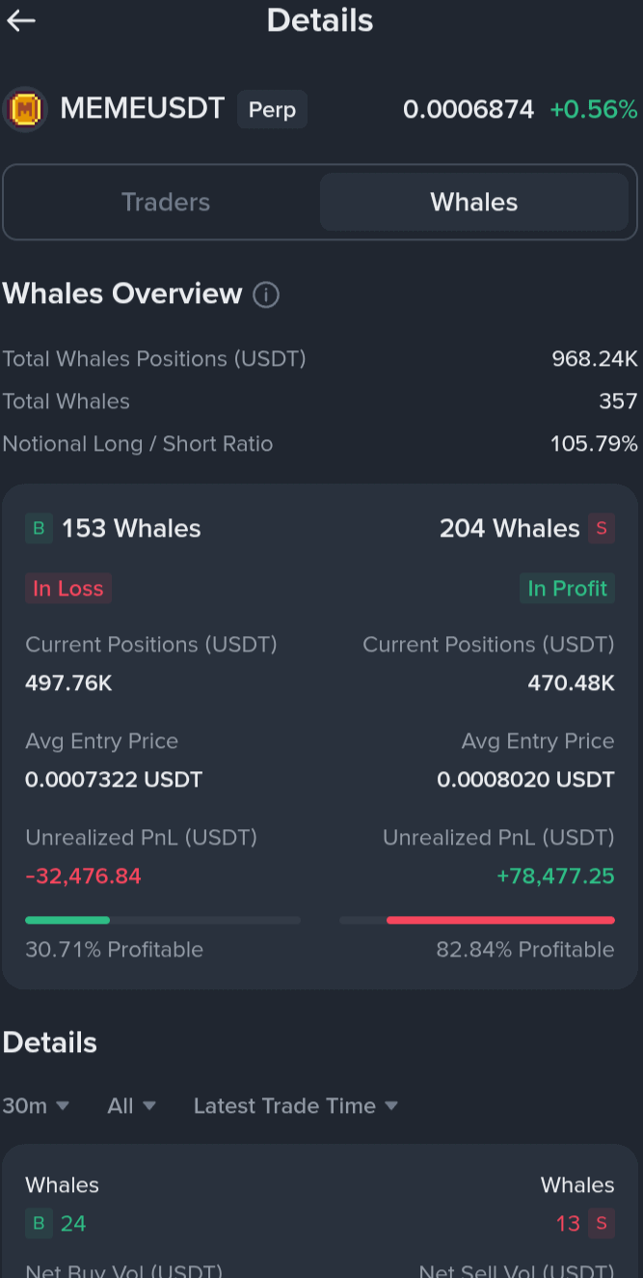Tap the MEME coin logo icon
This screenshot has height=1278, width=643.
tap(25, 110)
